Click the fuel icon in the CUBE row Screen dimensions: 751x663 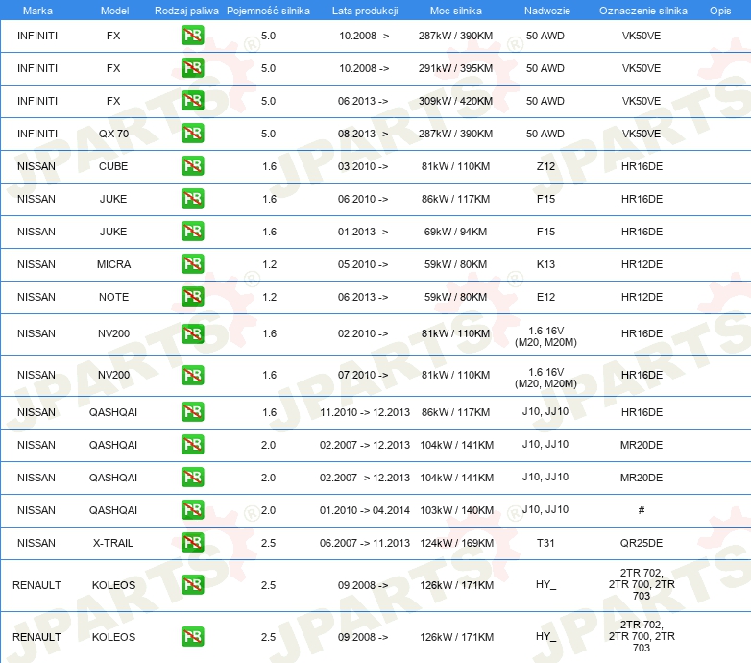(192, 165)
